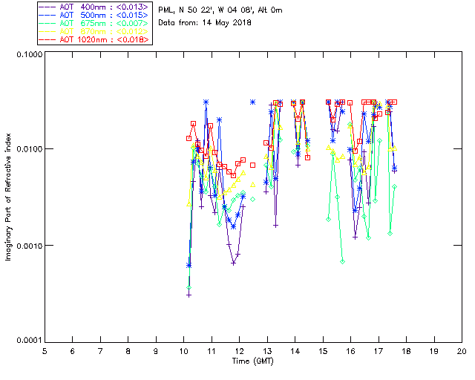Click the x-axis label 7
475x380 pixels.
[x=100, y=351]
